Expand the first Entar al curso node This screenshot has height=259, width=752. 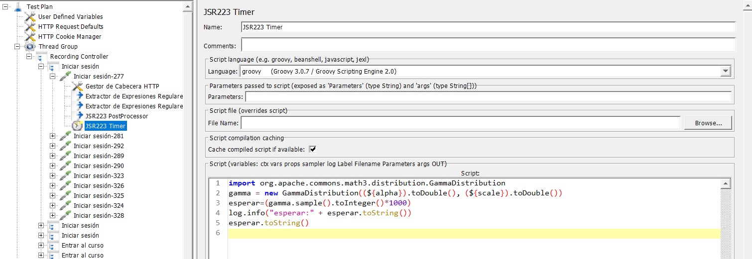pyautogui.click(x=41, y=246)
